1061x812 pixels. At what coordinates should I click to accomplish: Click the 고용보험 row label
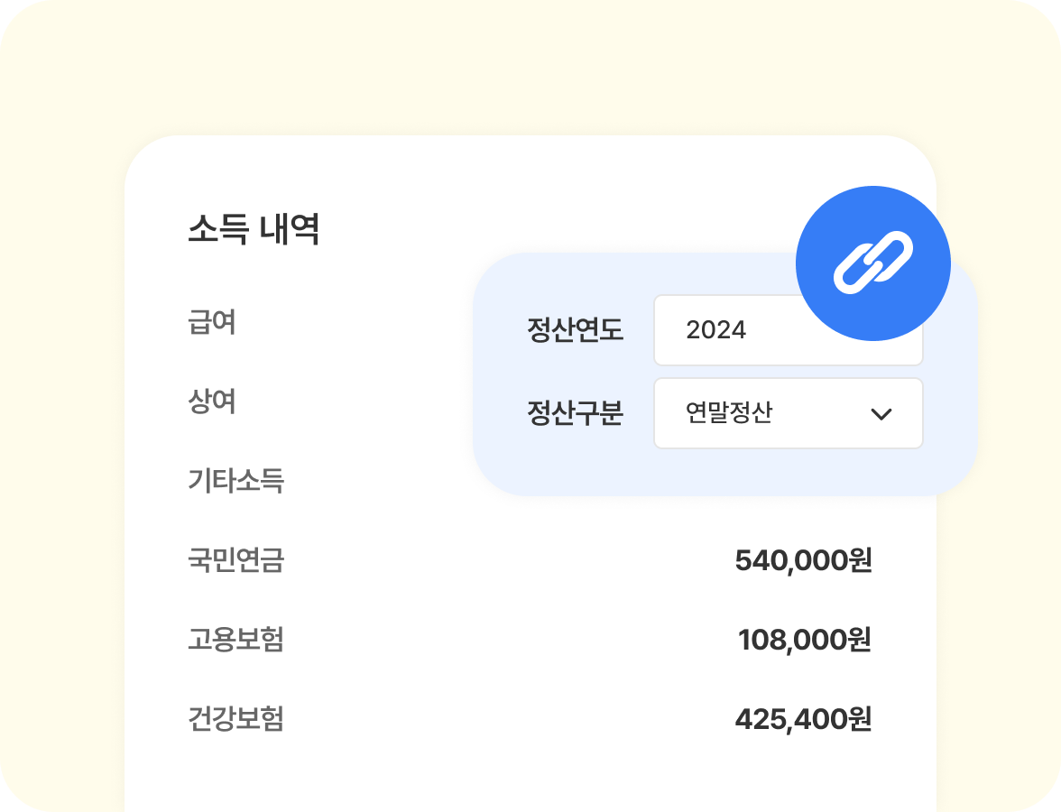pos(235,640)
